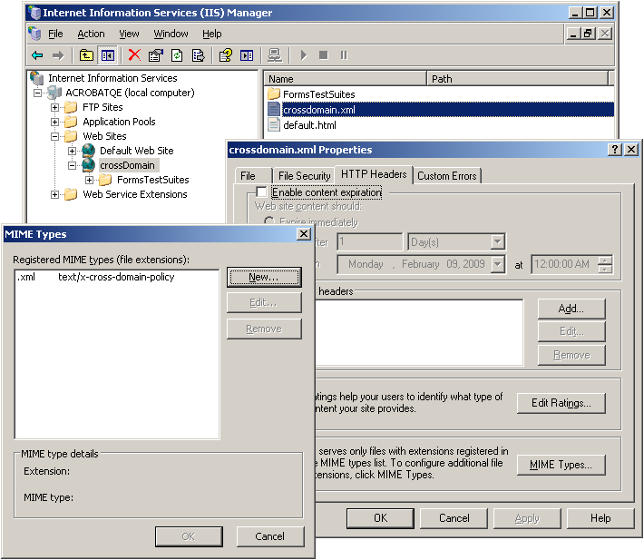
Task: Collapse the crossDomain site node
Action: click(x=72, y=165)
